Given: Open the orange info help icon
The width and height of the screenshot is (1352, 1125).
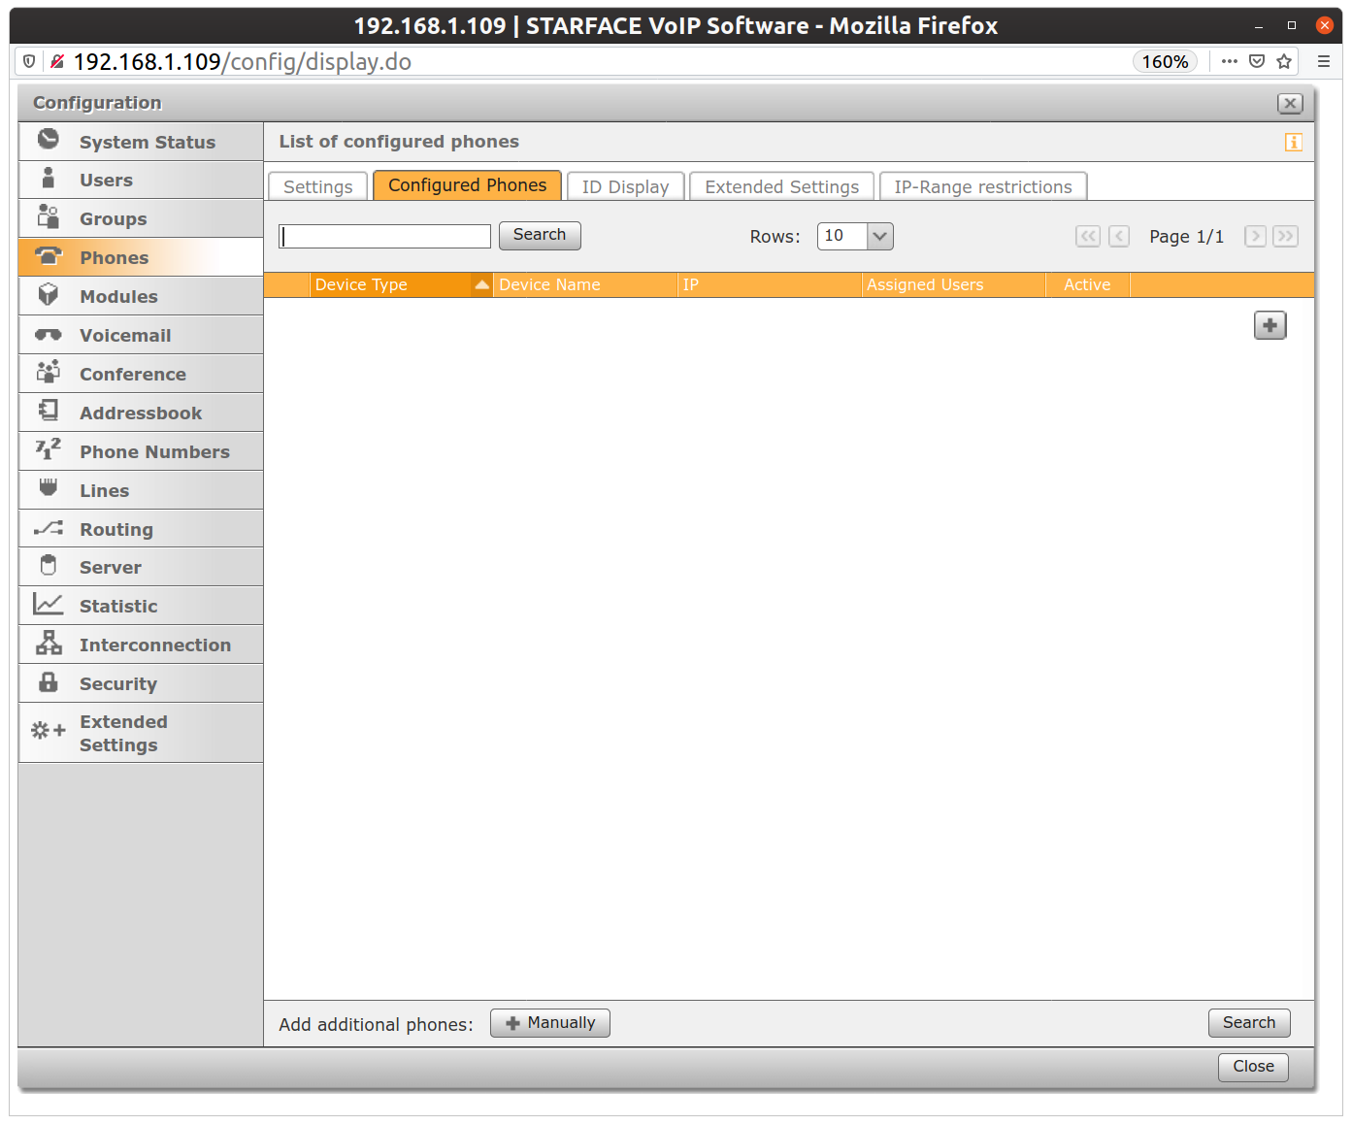Looking at the screenshot, I should coord(1293,143).
